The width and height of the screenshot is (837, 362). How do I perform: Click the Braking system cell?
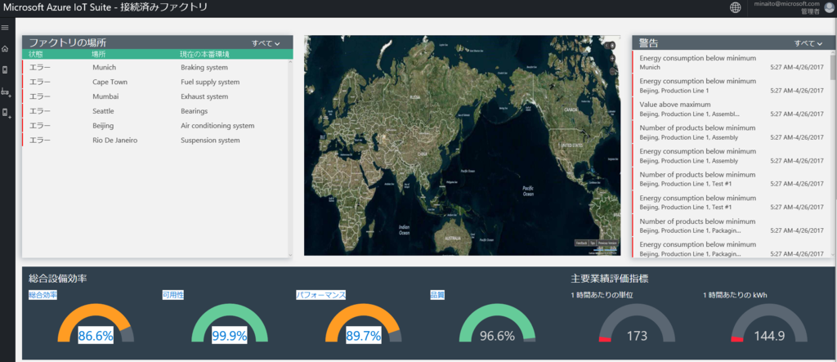(204, 67)
